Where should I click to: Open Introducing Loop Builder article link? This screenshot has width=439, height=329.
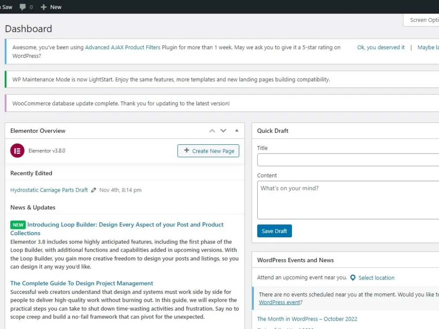pyautogui.click(x=117, y=229)
